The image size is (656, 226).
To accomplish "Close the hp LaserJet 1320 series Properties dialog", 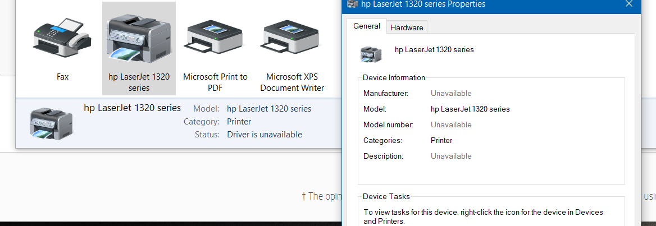I will tap(629, 4).
